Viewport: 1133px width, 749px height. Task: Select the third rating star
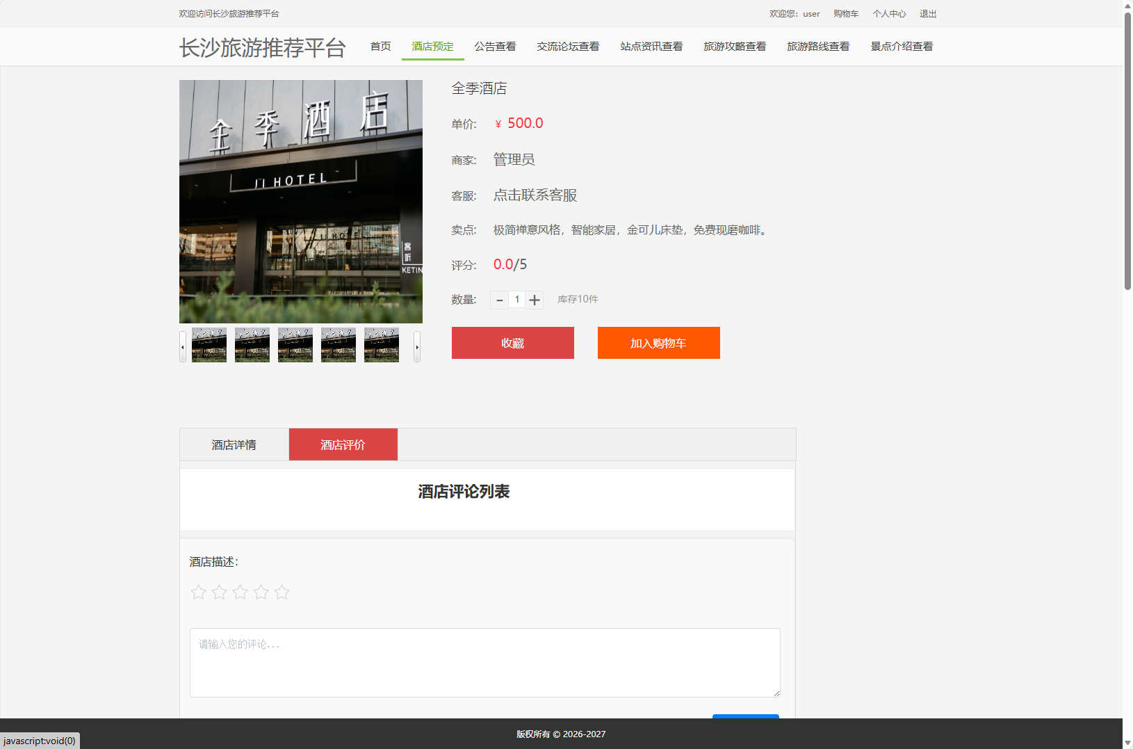(x=241, y=592)
